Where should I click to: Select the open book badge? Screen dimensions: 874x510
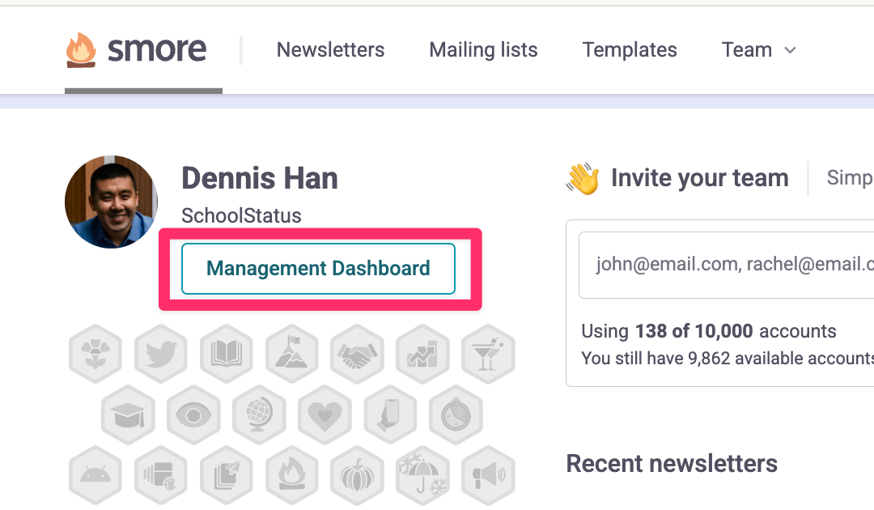click(227, 354)
